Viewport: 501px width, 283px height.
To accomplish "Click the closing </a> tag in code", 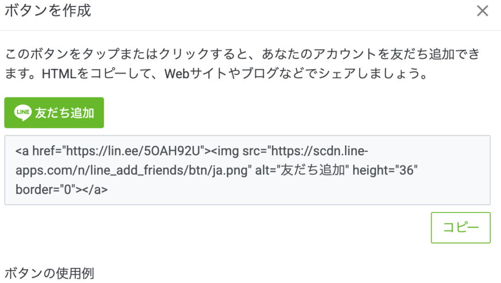I will pos(96,189).
